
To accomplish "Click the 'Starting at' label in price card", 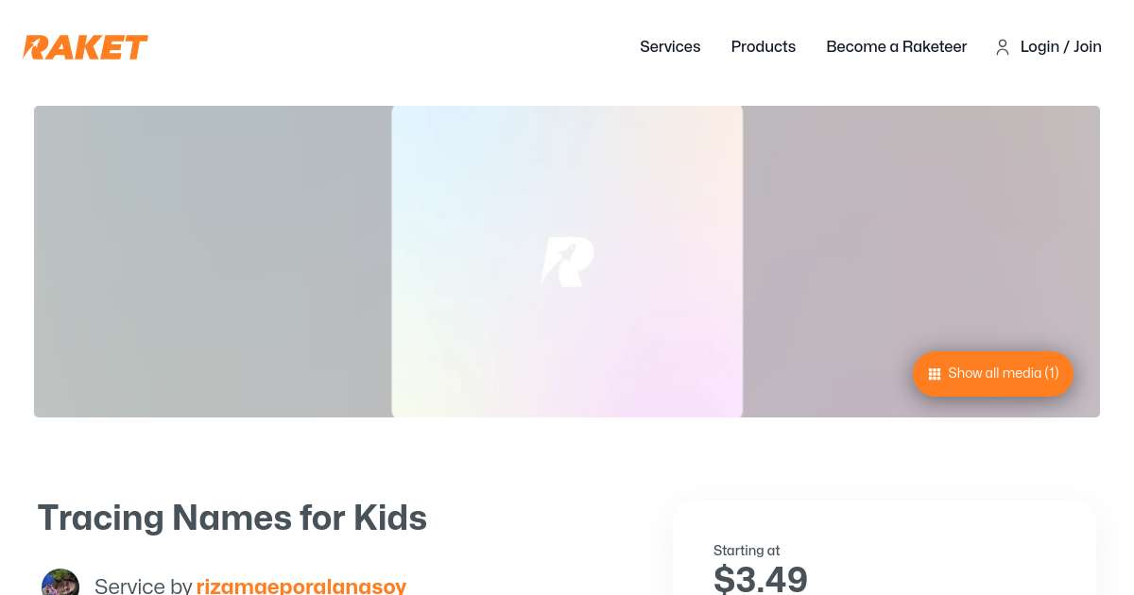I will coord(747,551).
